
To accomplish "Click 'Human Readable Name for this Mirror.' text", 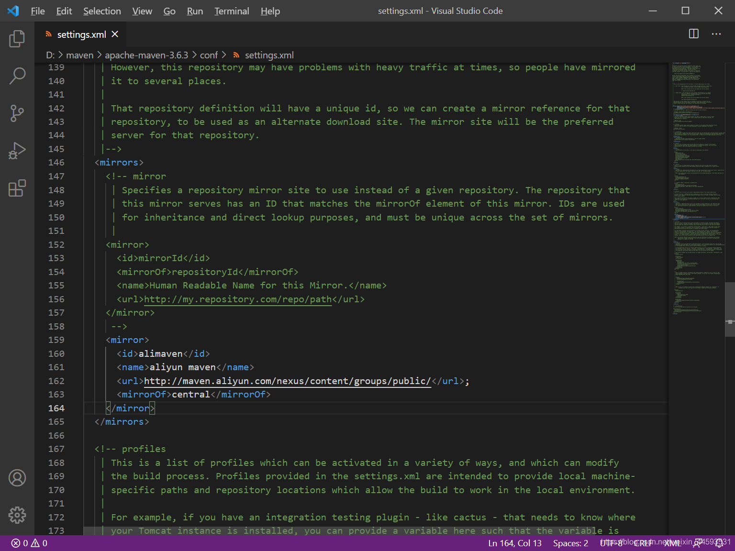I will point(249,286).
